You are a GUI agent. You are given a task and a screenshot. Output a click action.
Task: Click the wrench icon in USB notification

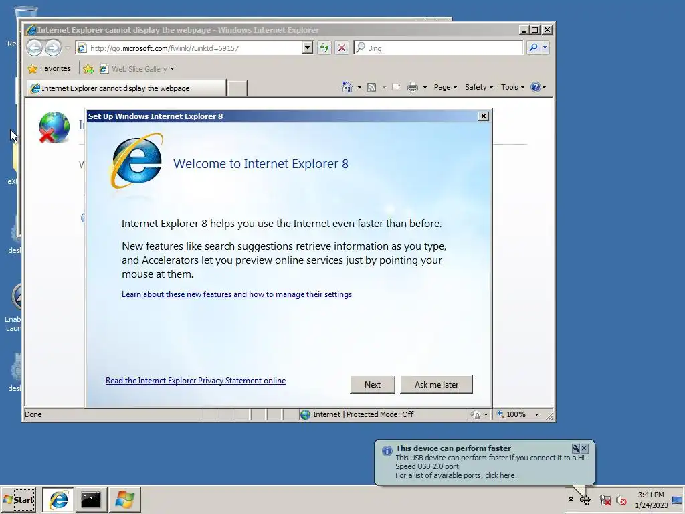(x=575, y=448)
